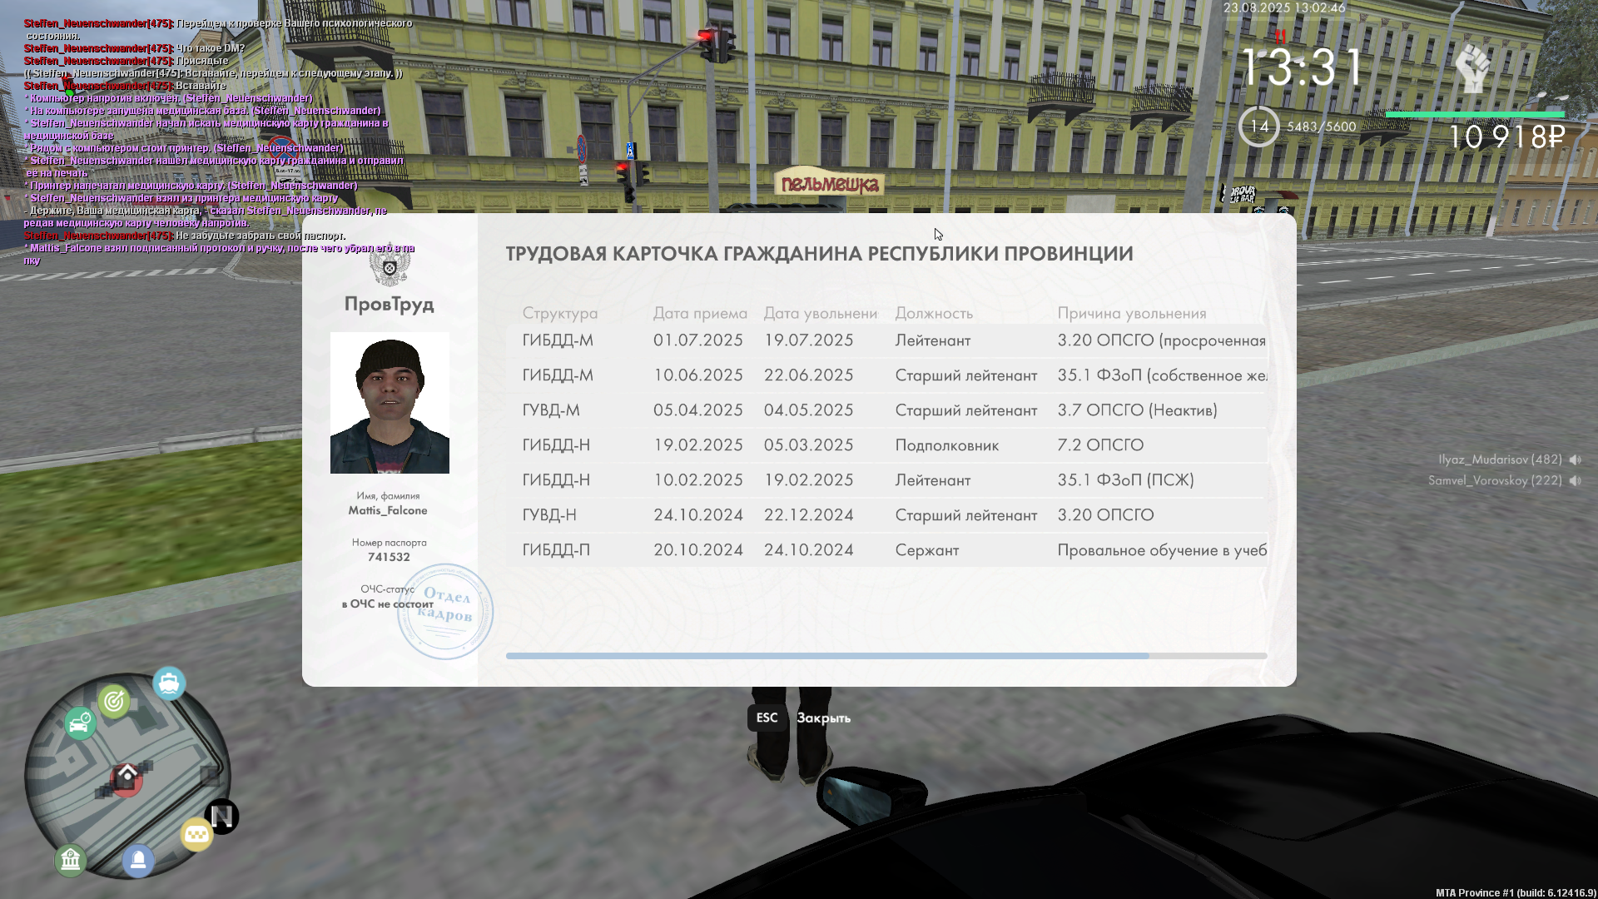Click speaker icon next to Samvel_Vorovskoy

pyautogui.click(x=1575, y=480)
